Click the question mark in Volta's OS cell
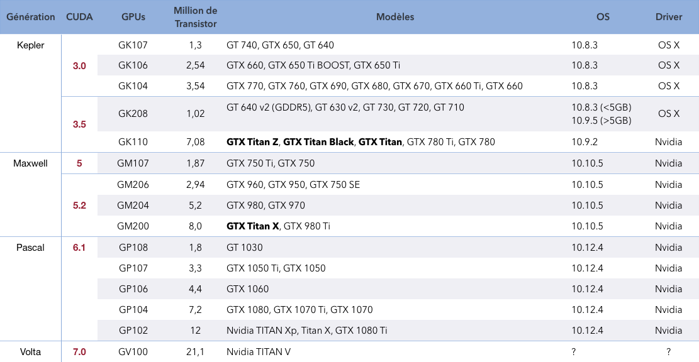The width and height of the screenshot is (699, 362). [x=574, y=352]
